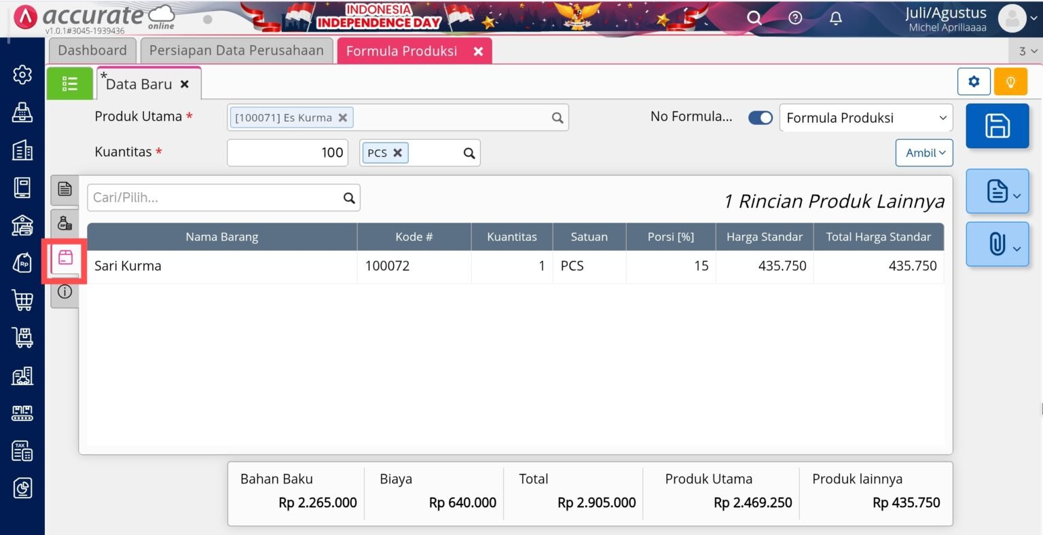Open the tax document icon in sidebar
Screen dimensions: 1043x535
(22, 450)
